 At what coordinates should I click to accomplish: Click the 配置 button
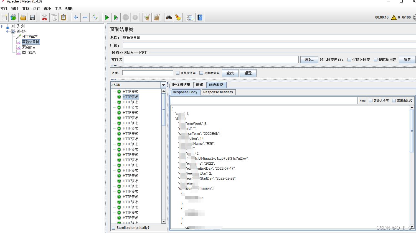(407, 59)
